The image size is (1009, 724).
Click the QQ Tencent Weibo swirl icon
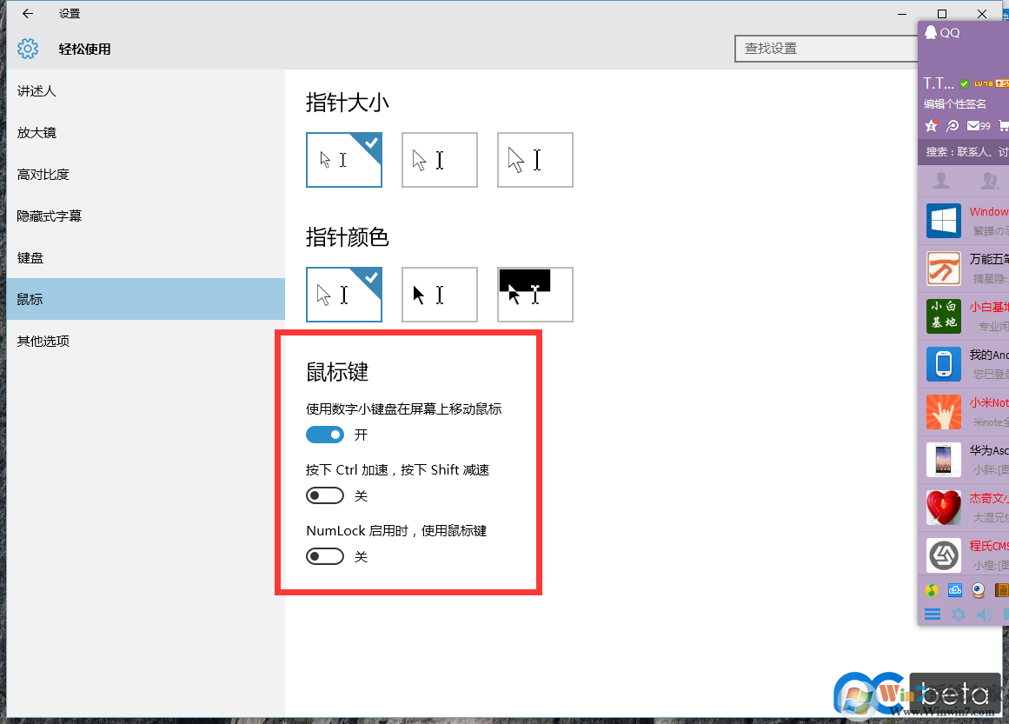coord(953,125)
